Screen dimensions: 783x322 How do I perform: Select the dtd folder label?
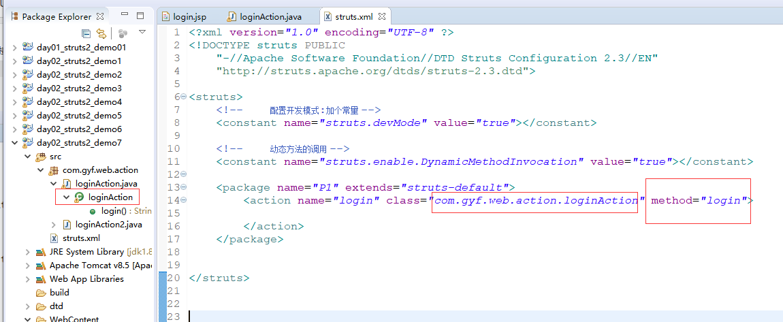click(x=57, y=306)
